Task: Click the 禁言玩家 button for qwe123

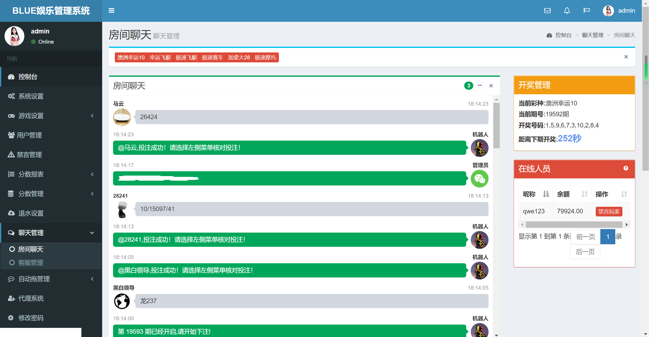Action: [x=609, y=212]
